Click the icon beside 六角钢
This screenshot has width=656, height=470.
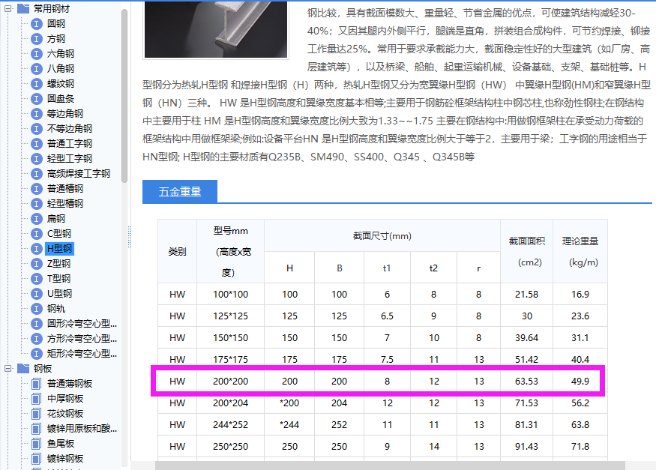point(37,54)
